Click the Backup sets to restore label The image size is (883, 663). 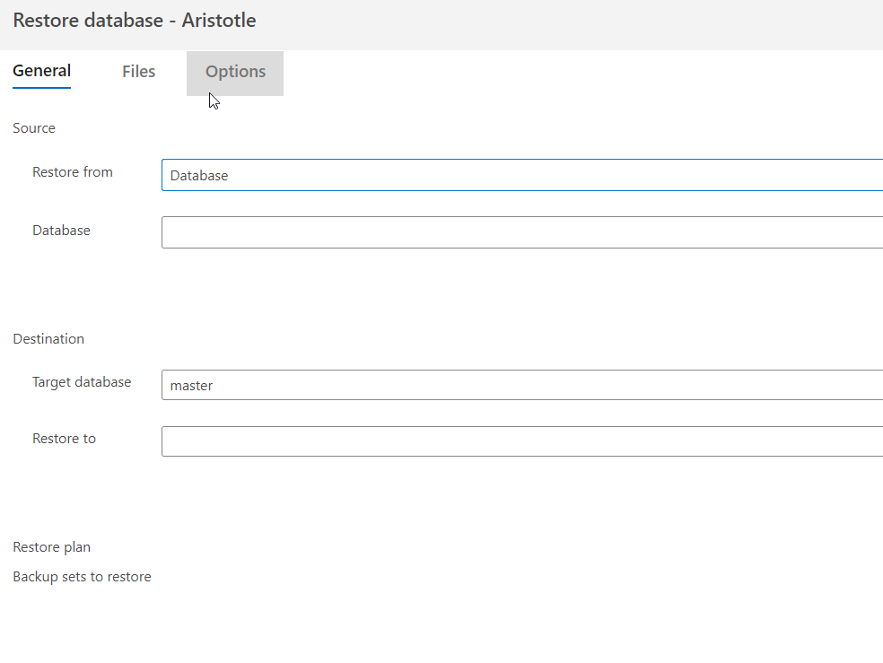82,577
